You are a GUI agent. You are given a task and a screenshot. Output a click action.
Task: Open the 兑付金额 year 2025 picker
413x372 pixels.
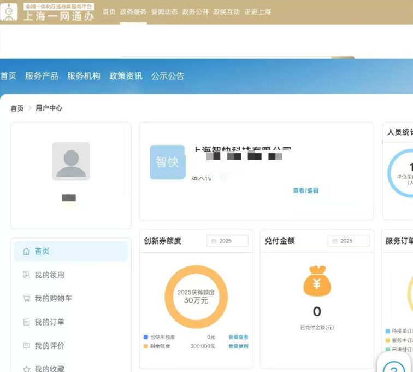[x=348, y=241]
